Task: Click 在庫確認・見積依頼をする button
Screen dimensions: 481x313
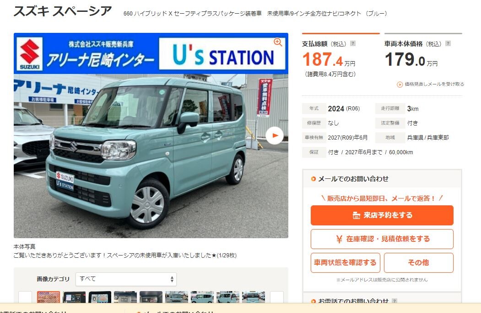Action: tap(382, 239)
